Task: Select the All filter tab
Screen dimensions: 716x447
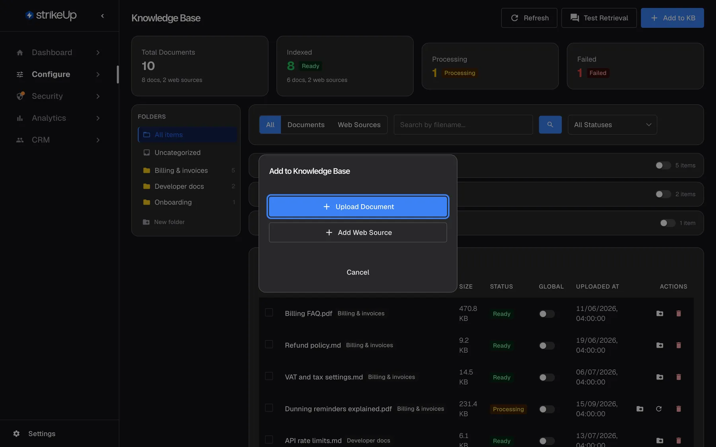Action: pos(270,125)
